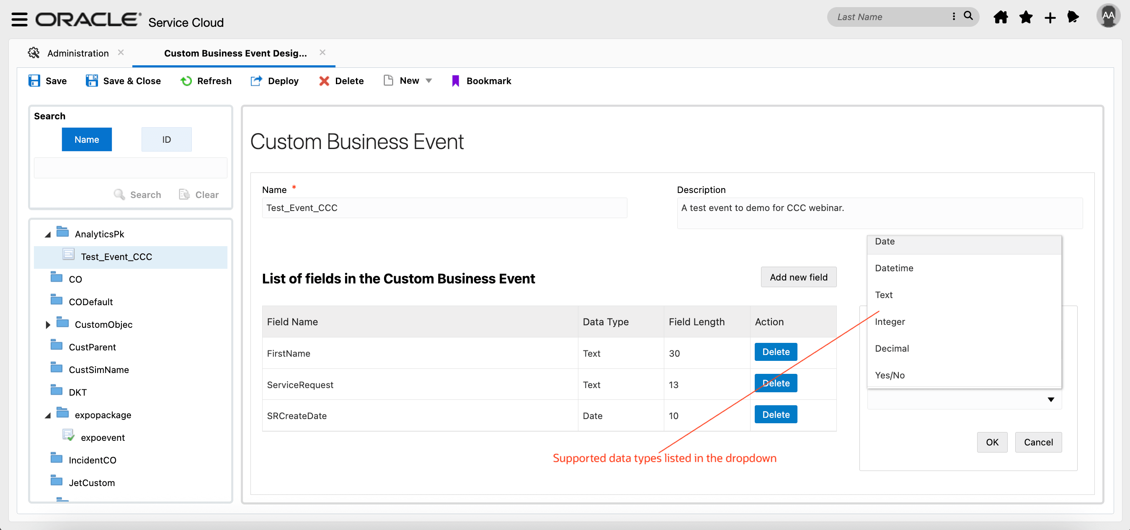Viewport: 1130px width, 530px height.
Task: Expand the CustomObjec folder
Action: pos(48,324)
